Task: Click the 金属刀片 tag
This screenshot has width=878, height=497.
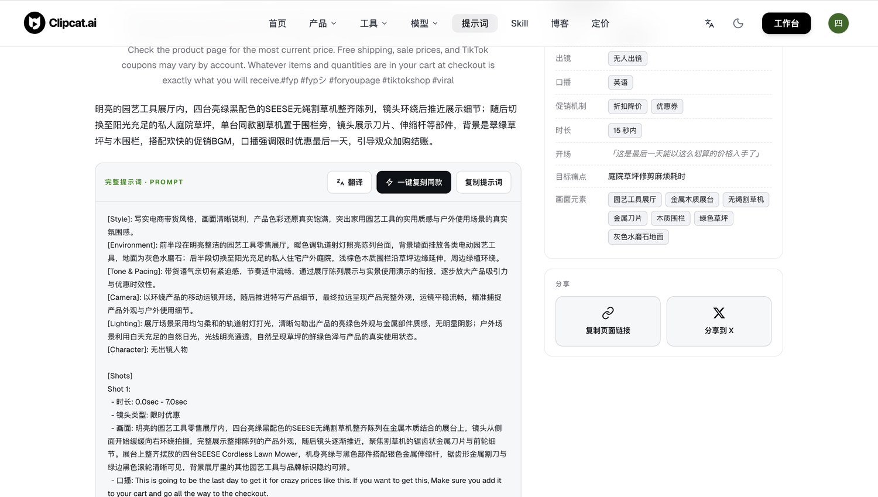Action: [627, 218]
